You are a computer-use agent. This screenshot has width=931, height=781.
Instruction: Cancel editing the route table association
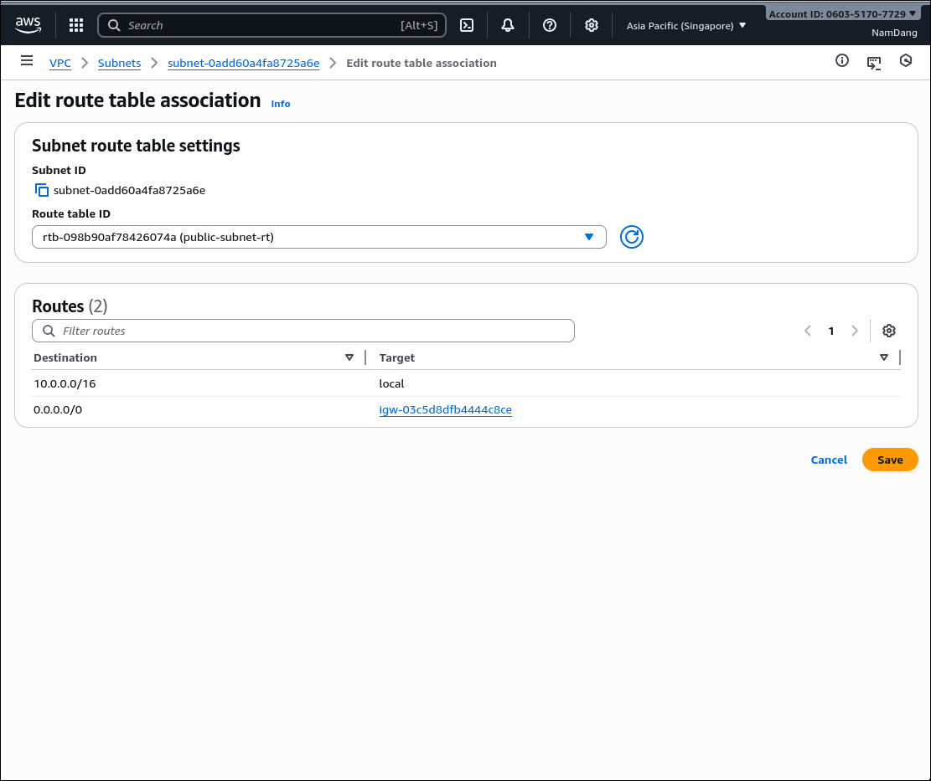coord(829,460)
